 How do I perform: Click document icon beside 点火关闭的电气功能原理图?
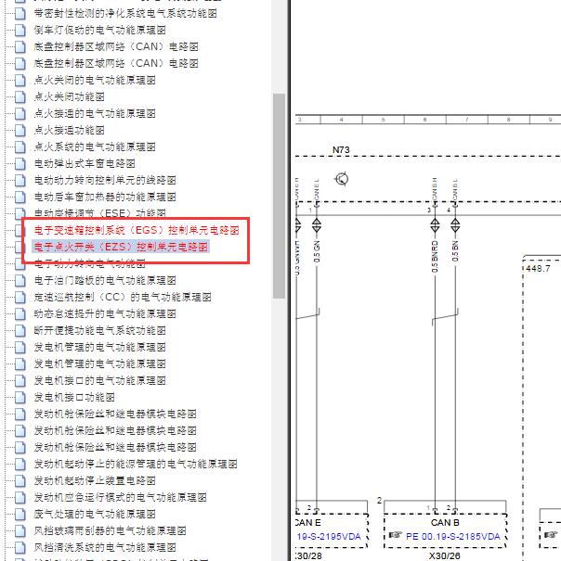click(20, 80)
